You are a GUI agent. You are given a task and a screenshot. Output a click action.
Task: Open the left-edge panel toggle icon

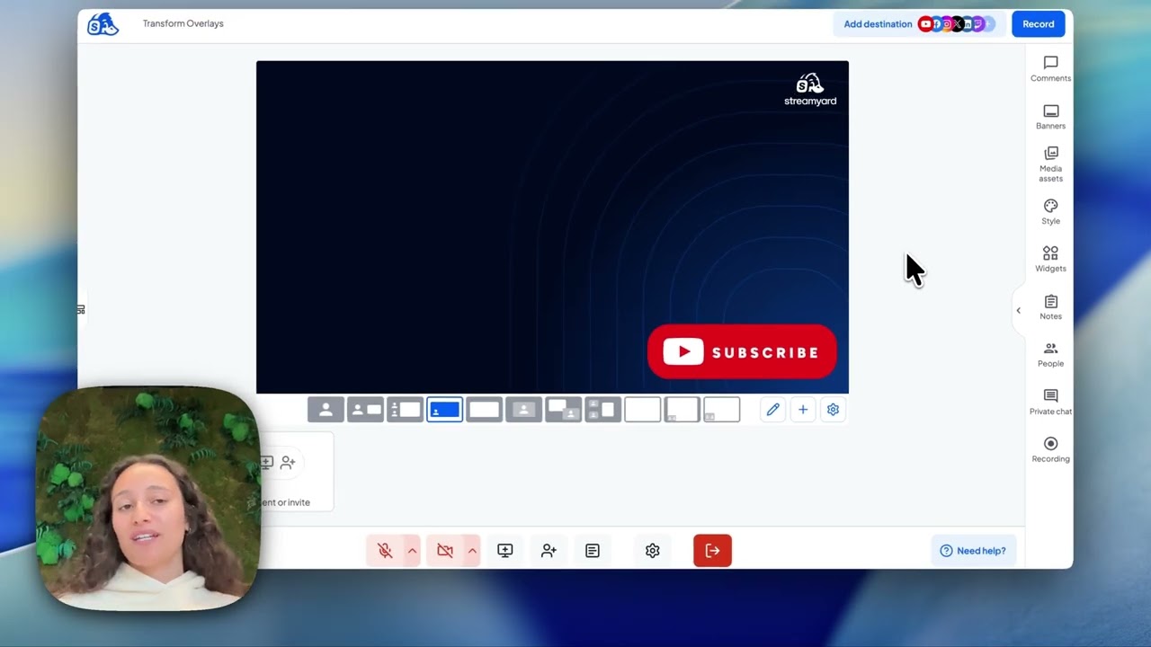click(81, 310)
